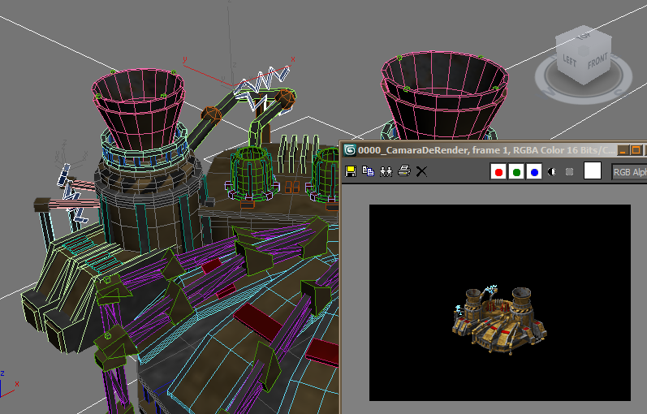Click the FRONT face of ViewCube
The height and width of the screenshot is (414, 647).
598,62
